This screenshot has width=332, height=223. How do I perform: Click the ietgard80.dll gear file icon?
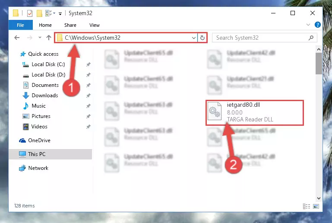click(215, 111)
